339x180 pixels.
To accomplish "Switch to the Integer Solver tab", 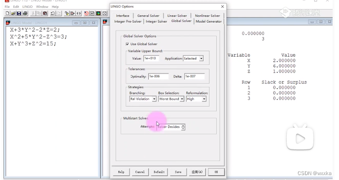I will click(156, 21).
